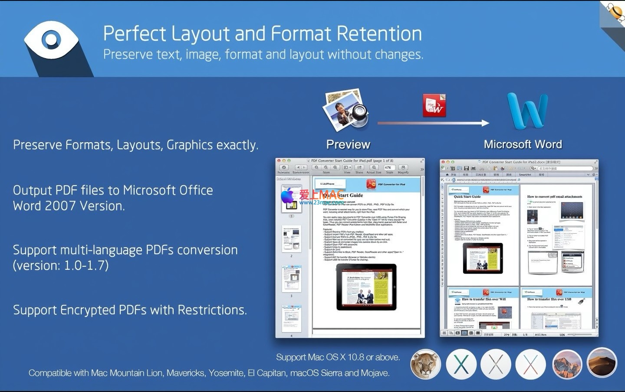This screenshot has height=392, width=625.
Task: Click the Mountain Lion OS icon
Action: click(x=425, y=364)
